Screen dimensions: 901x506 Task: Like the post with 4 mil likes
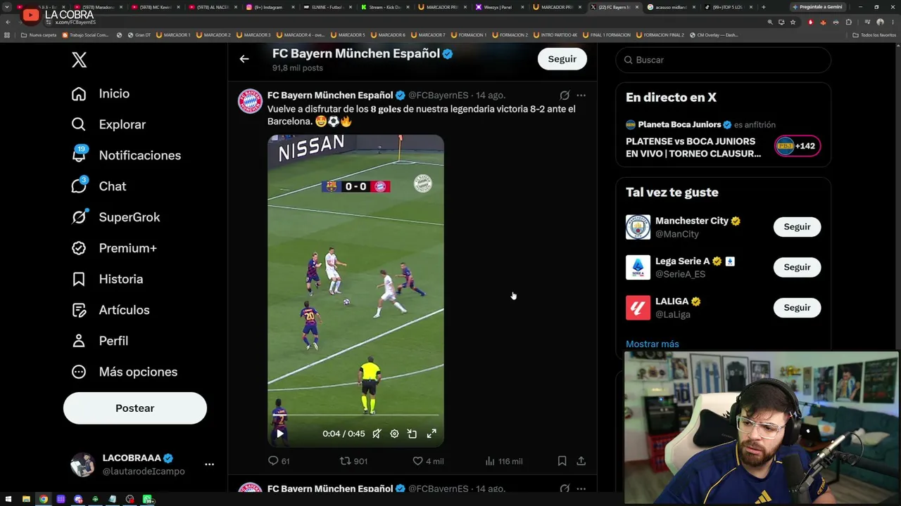[428, 461]
